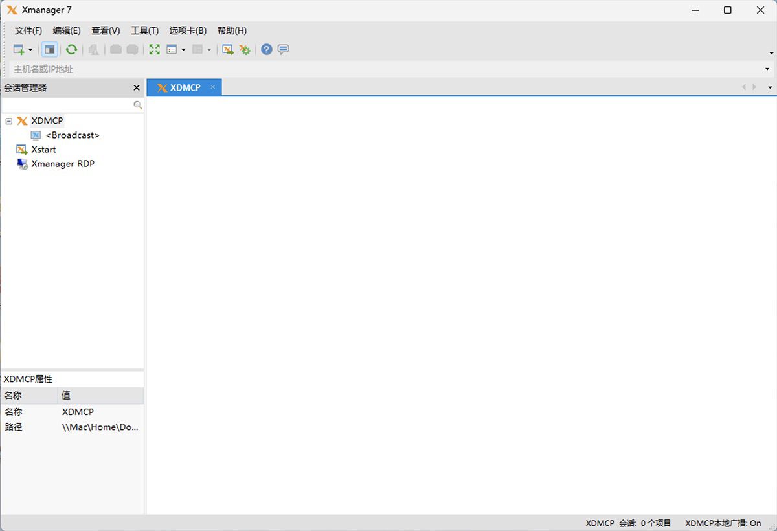Click the new session icon in toolbar
Viewport: 777px width, 531px height.
[19, 49]
